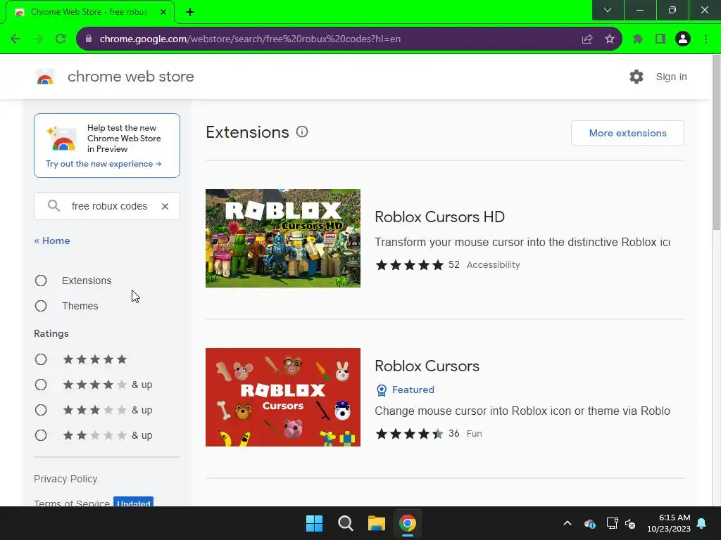Click the info icon next to Extensions heading
The width and height of the screenshot is (721, 540).
coord(302,132)
